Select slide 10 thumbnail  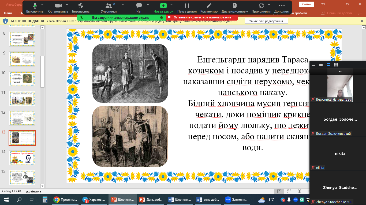click(x=22, y=78)
